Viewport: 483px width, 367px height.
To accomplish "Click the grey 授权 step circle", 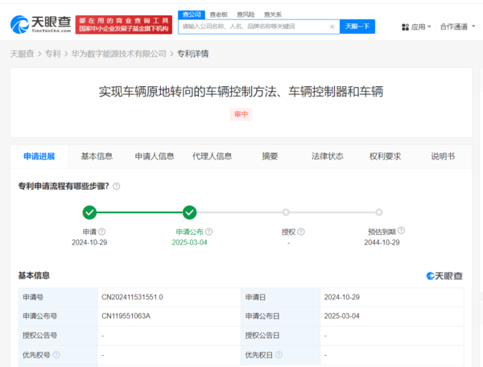I will pyautogui.click(x=286, y=212).
